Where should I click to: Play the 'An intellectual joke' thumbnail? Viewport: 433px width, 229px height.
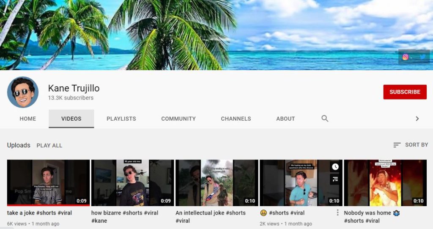(217, 182)
